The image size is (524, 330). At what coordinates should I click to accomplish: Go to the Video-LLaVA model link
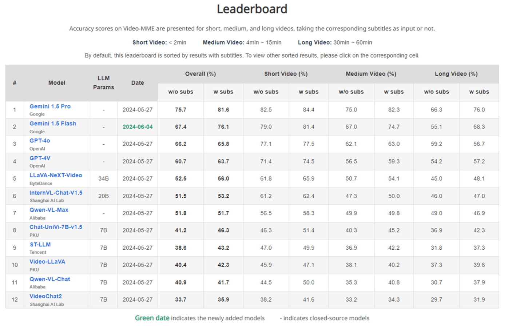47,262
